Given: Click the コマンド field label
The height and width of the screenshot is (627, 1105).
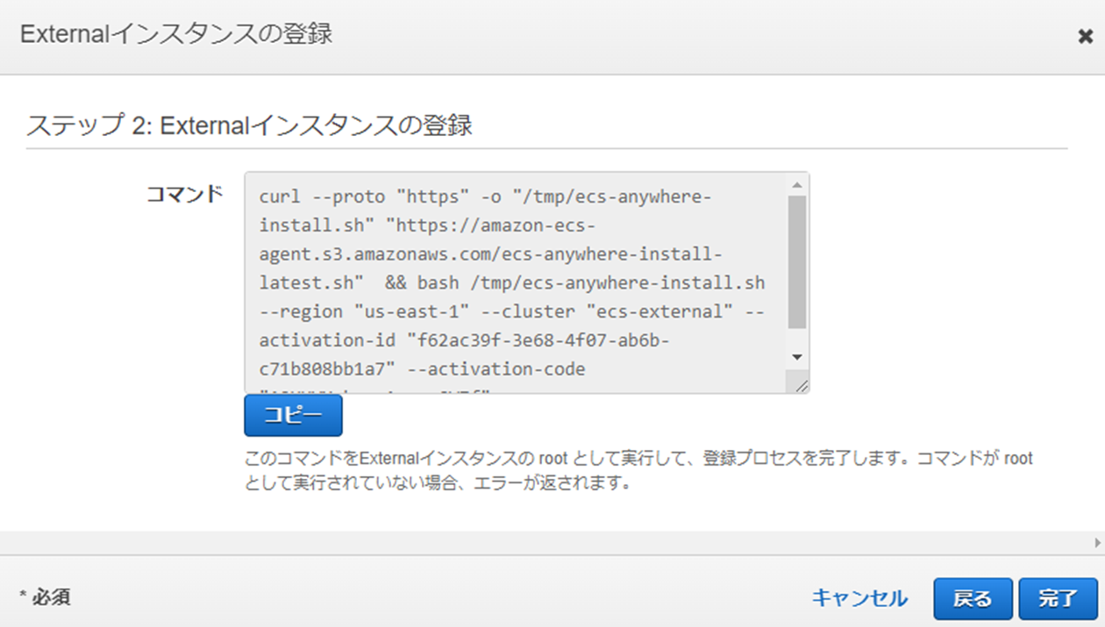Looking at the screenshot, I should coord(184,195).
